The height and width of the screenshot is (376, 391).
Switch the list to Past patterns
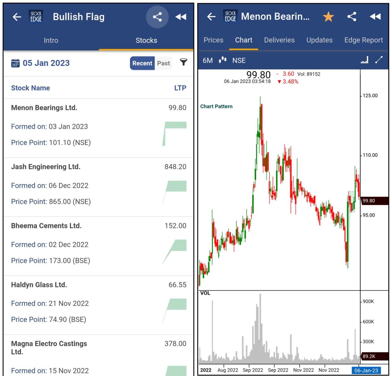coord(164,63)
